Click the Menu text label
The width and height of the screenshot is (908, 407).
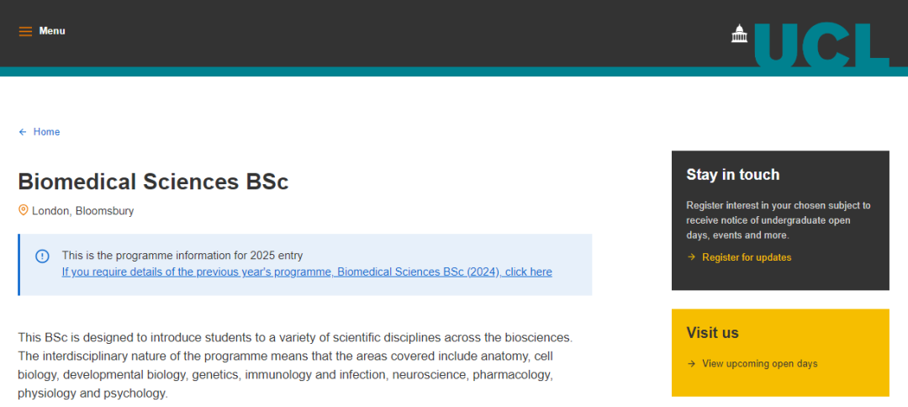[52, 30]
